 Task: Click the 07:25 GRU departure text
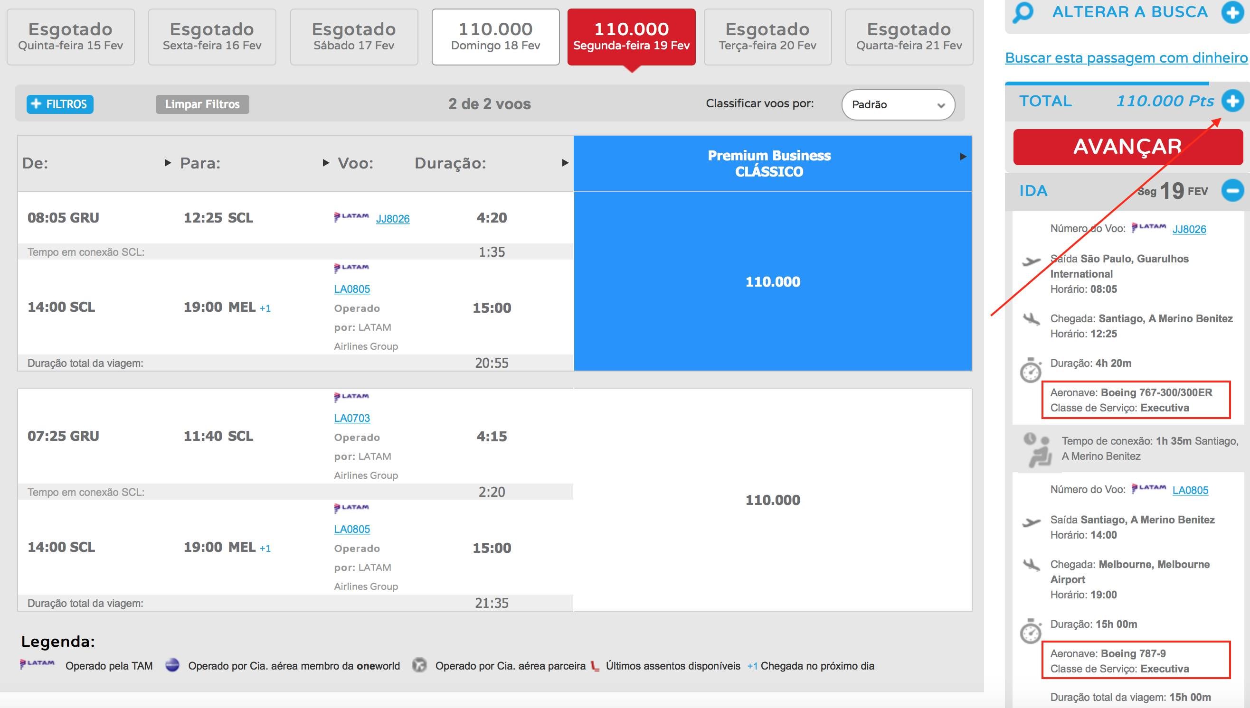click(x=63, y=436)
